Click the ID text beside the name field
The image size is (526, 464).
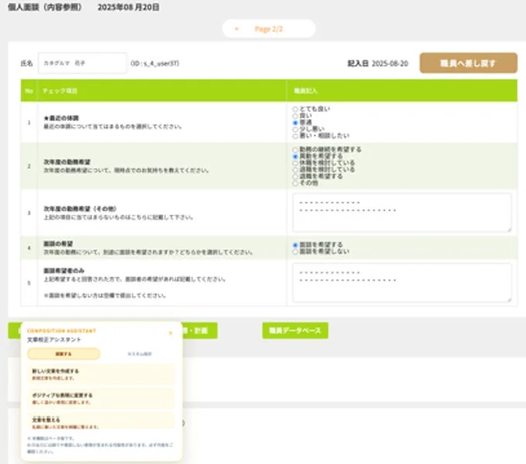tap(155, 63)
